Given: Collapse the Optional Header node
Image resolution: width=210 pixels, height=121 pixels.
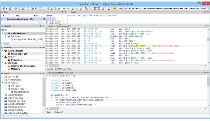Looking at the screenshot, I should 6,89.
